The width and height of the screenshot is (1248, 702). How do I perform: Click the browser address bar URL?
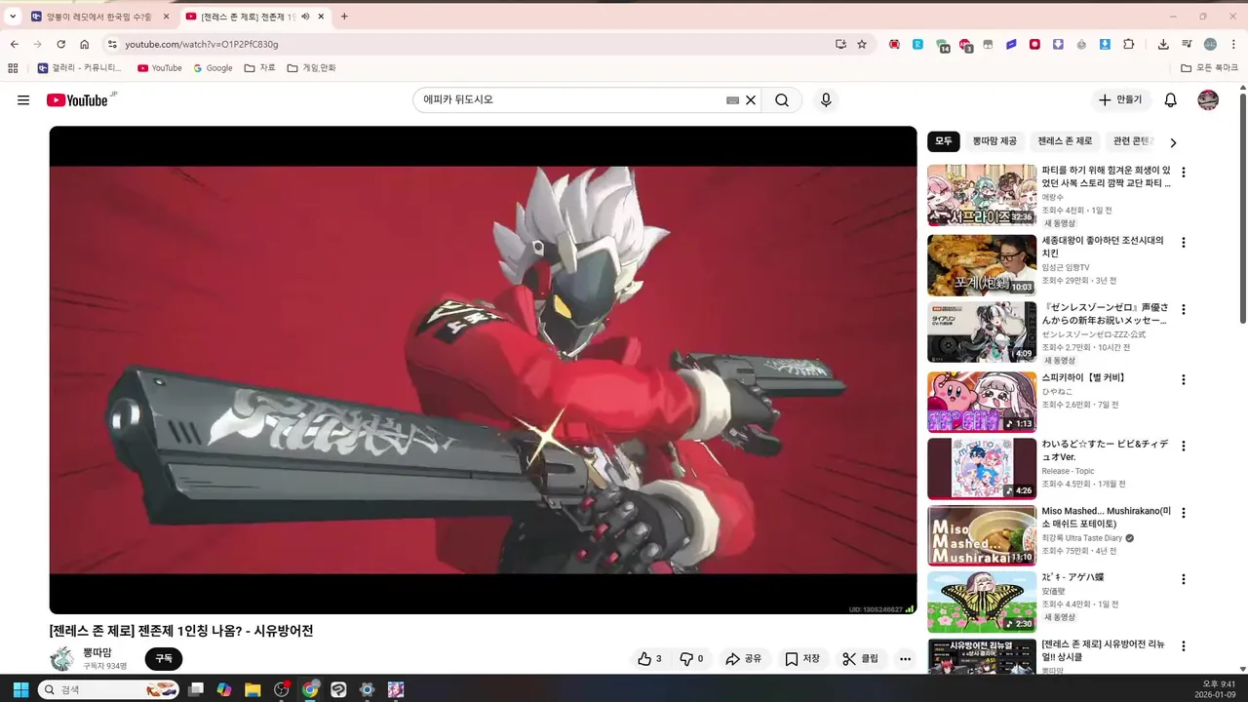tap(202, 44)
